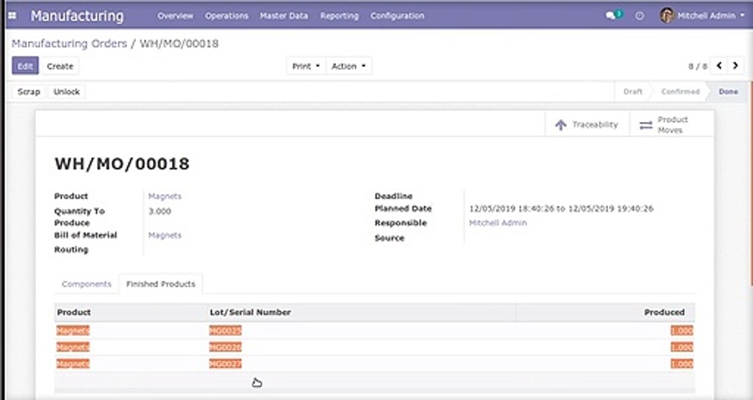Select lot number MG0025 cell
The width and height of the screenshot is (753, 400).
coord(225,331)
